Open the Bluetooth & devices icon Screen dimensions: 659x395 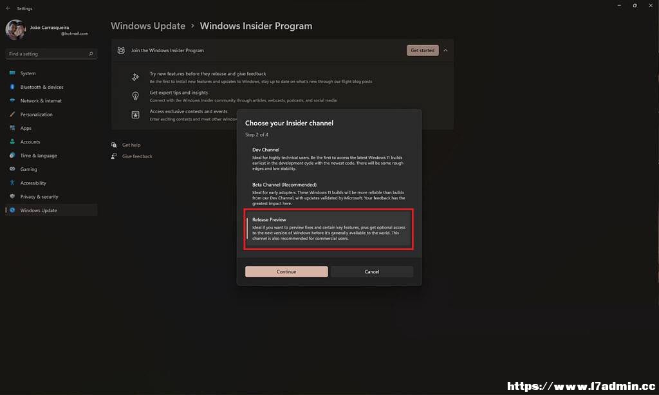[12, 87]
